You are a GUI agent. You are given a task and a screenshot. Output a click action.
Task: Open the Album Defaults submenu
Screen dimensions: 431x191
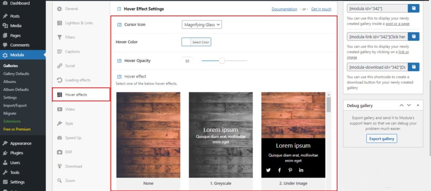(x=16, y=89)
